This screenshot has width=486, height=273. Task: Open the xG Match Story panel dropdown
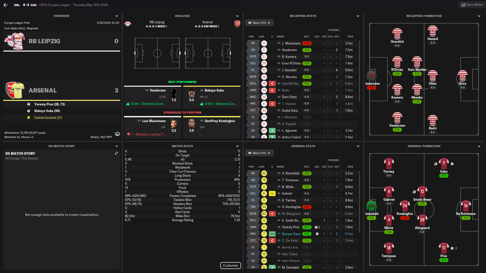pos(117,146)
